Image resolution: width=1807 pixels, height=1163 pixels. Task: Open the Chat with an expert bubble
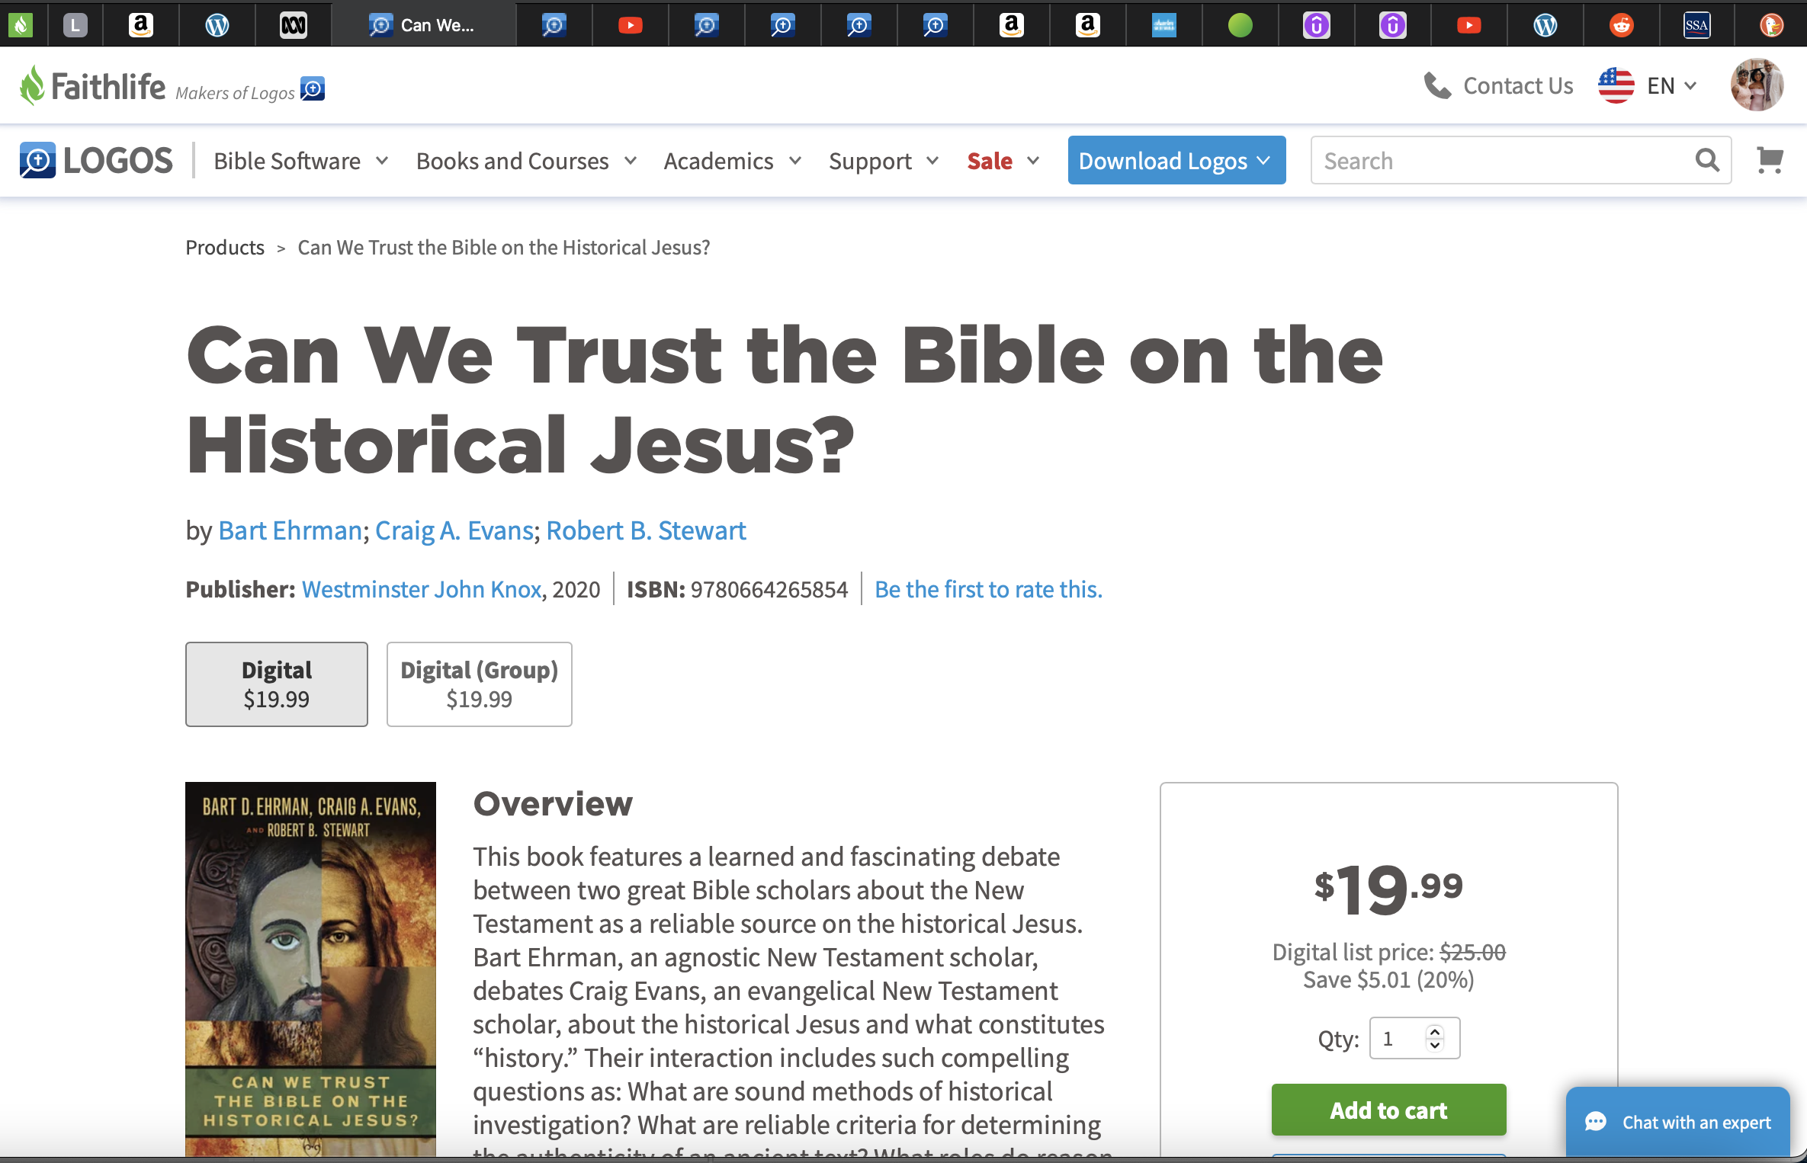(x=1677, y=1122)
